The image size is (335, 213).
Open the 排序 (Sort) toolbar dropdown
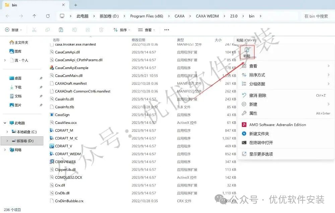tap(122, 30)
